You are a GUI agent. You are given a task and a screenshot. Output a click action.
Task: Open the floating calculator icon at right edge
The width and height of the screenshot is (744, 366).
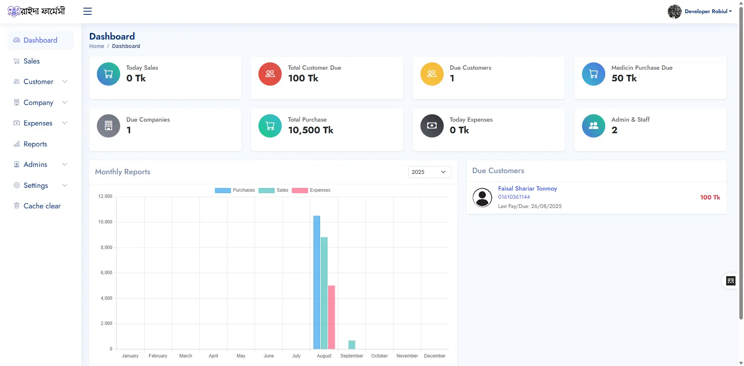point(730,281)
